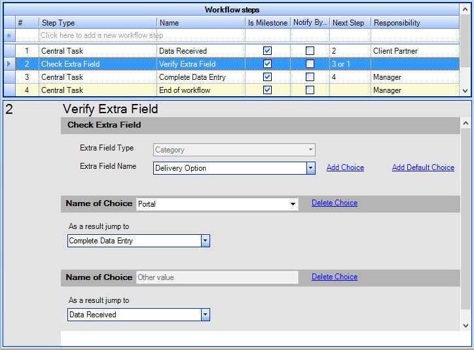The height and width of the screenshot is (350, 474).
Task: Expand the Portal Name of Choice dropdown
Action: (293, 204)
